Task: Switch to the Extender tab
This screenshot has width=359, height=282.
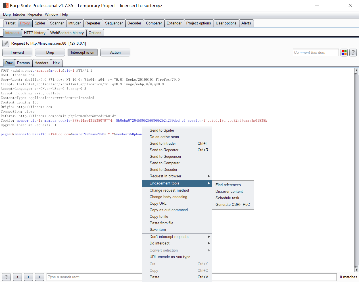Action: [x=174, y=23]
